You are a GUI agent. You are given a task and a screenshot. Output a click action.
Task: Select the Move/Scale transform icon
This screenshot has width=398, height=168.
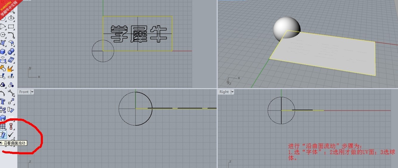11,101
